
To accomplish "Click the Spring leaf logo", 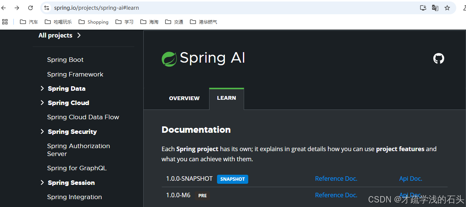I will [x=169, y=59].
